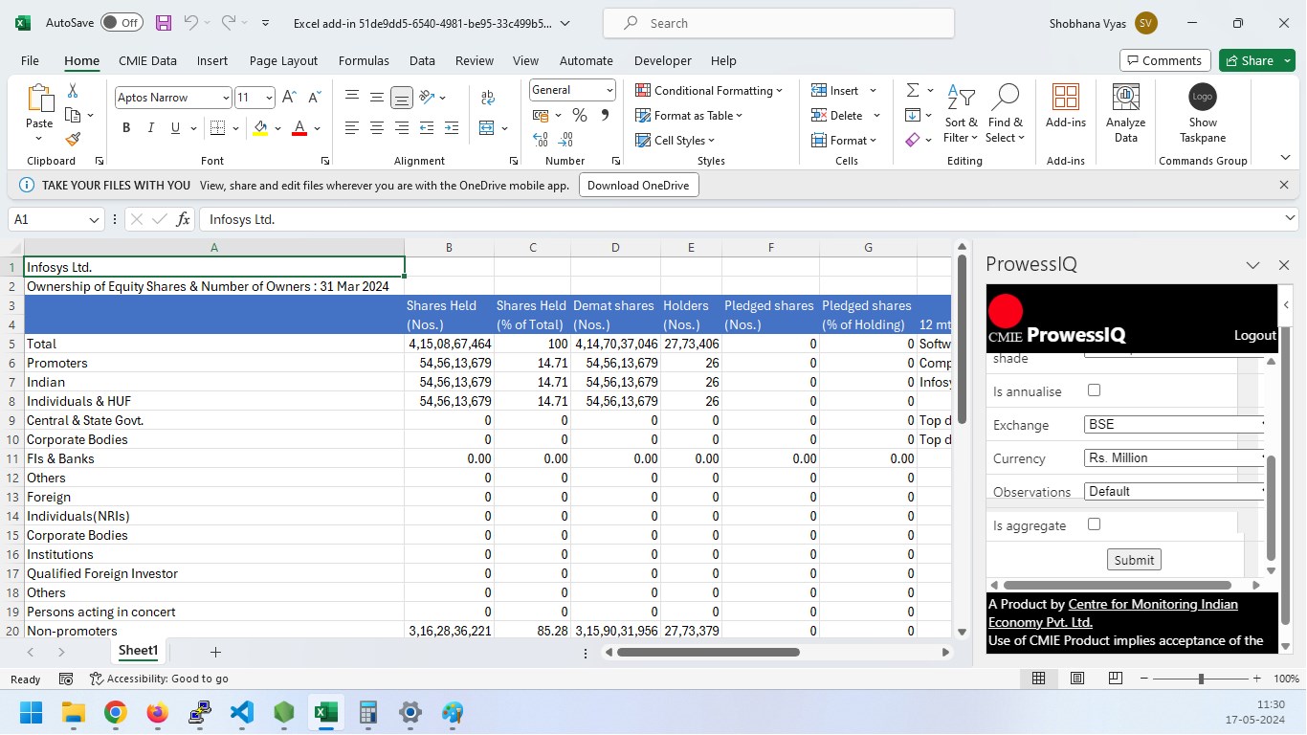This screenshot has width=1307, height=735.
Task: Open the File menu
Action: click(x=30, y=60)
